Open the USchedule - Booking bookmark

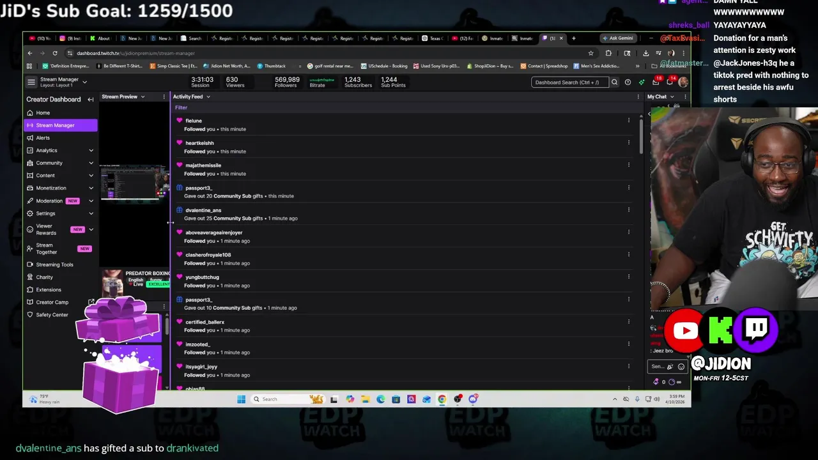pyautogui.click(x=384, y=66)
